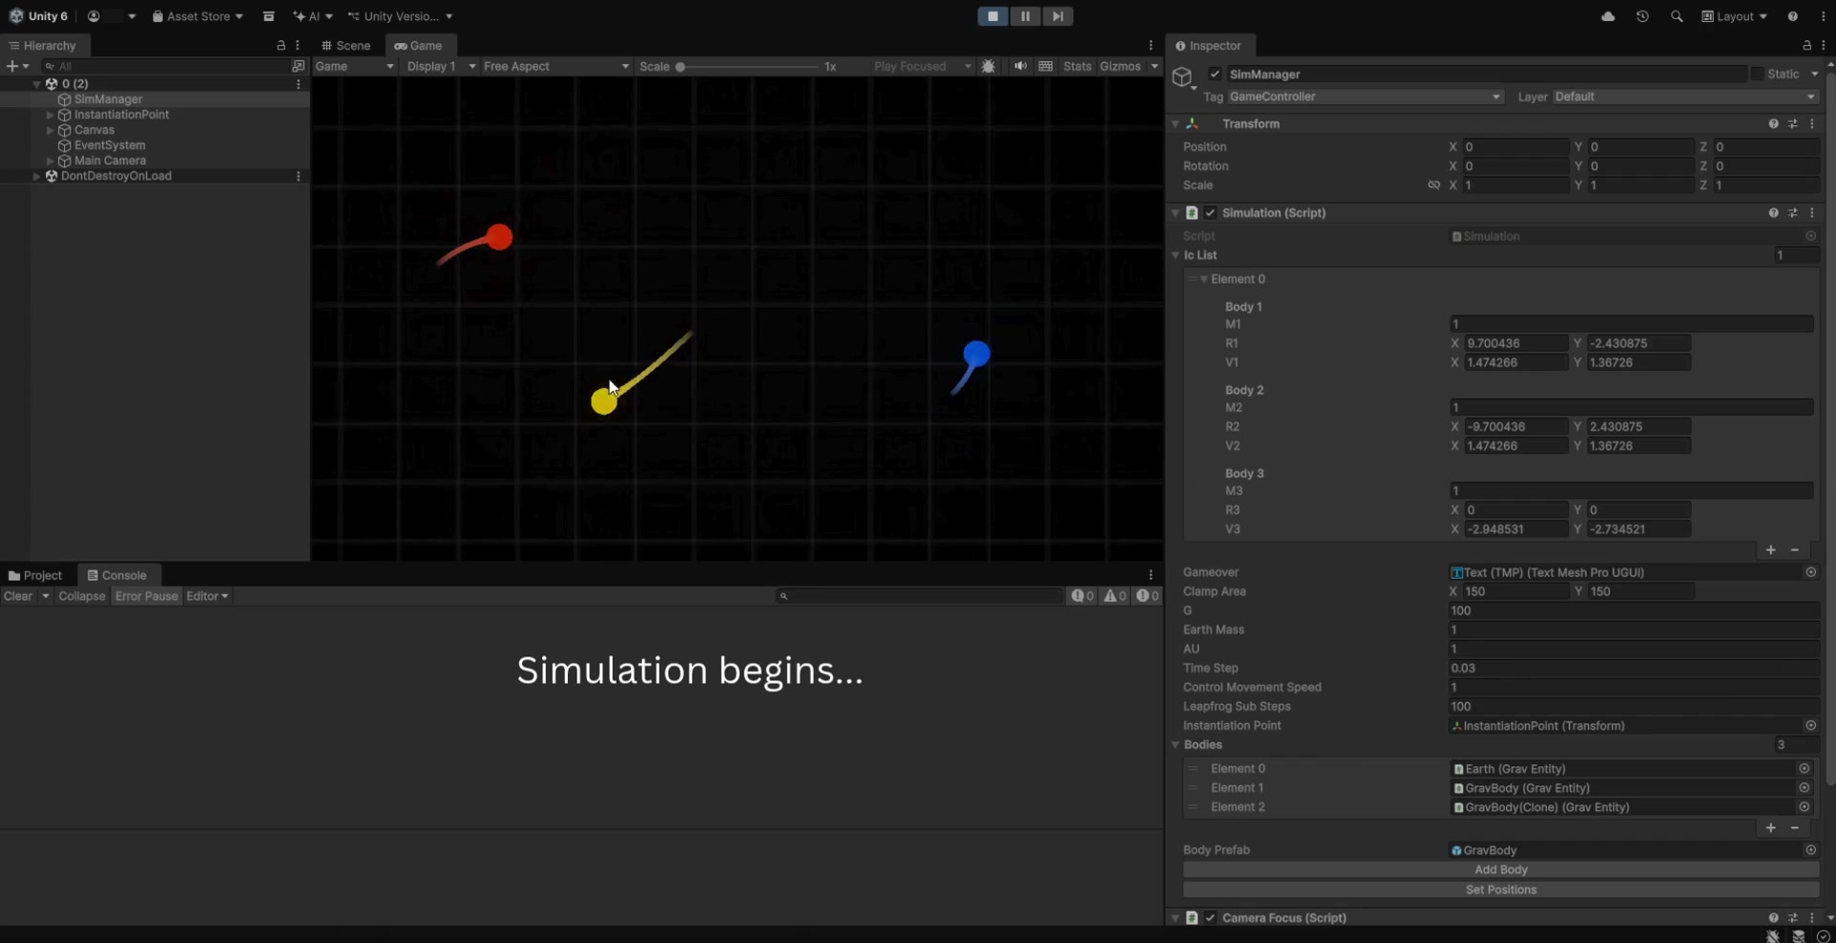Collapse the Ic List foldout
This screenshot has height=943, width=1836.
click(x=1175, y=255)
